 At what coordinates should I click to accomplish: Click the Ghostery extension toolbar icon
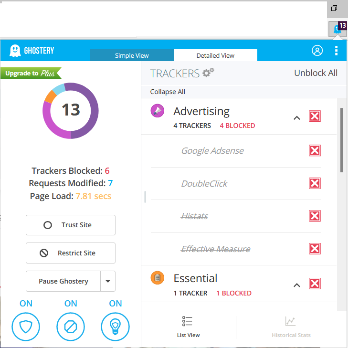point(337,29)
